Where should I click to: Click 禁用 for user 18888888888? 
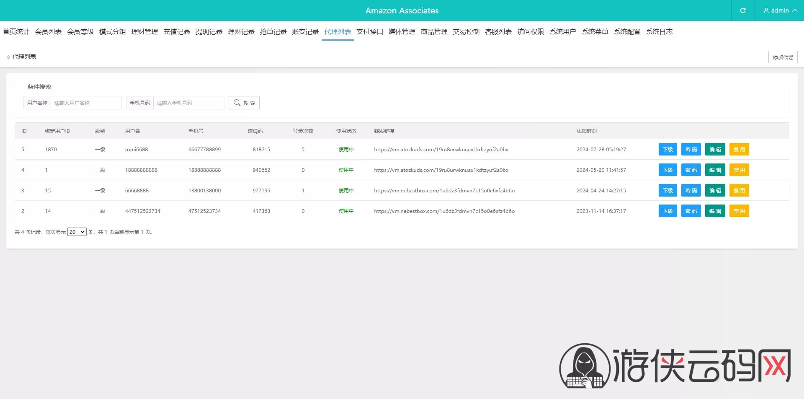[739, 170]
